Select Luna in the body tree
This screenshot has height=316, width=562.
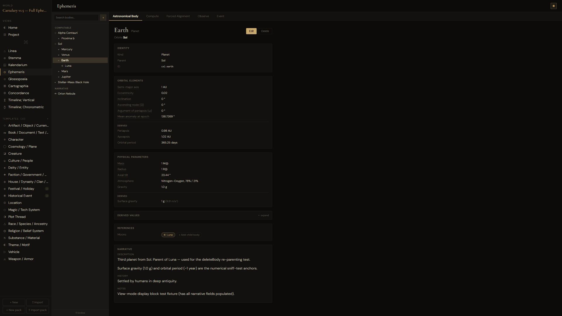[80, 66]
